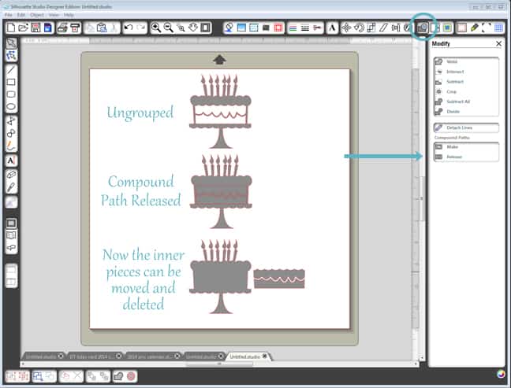Open the Rotate panel icon
511x388 pixels.
tap(359, 28)
